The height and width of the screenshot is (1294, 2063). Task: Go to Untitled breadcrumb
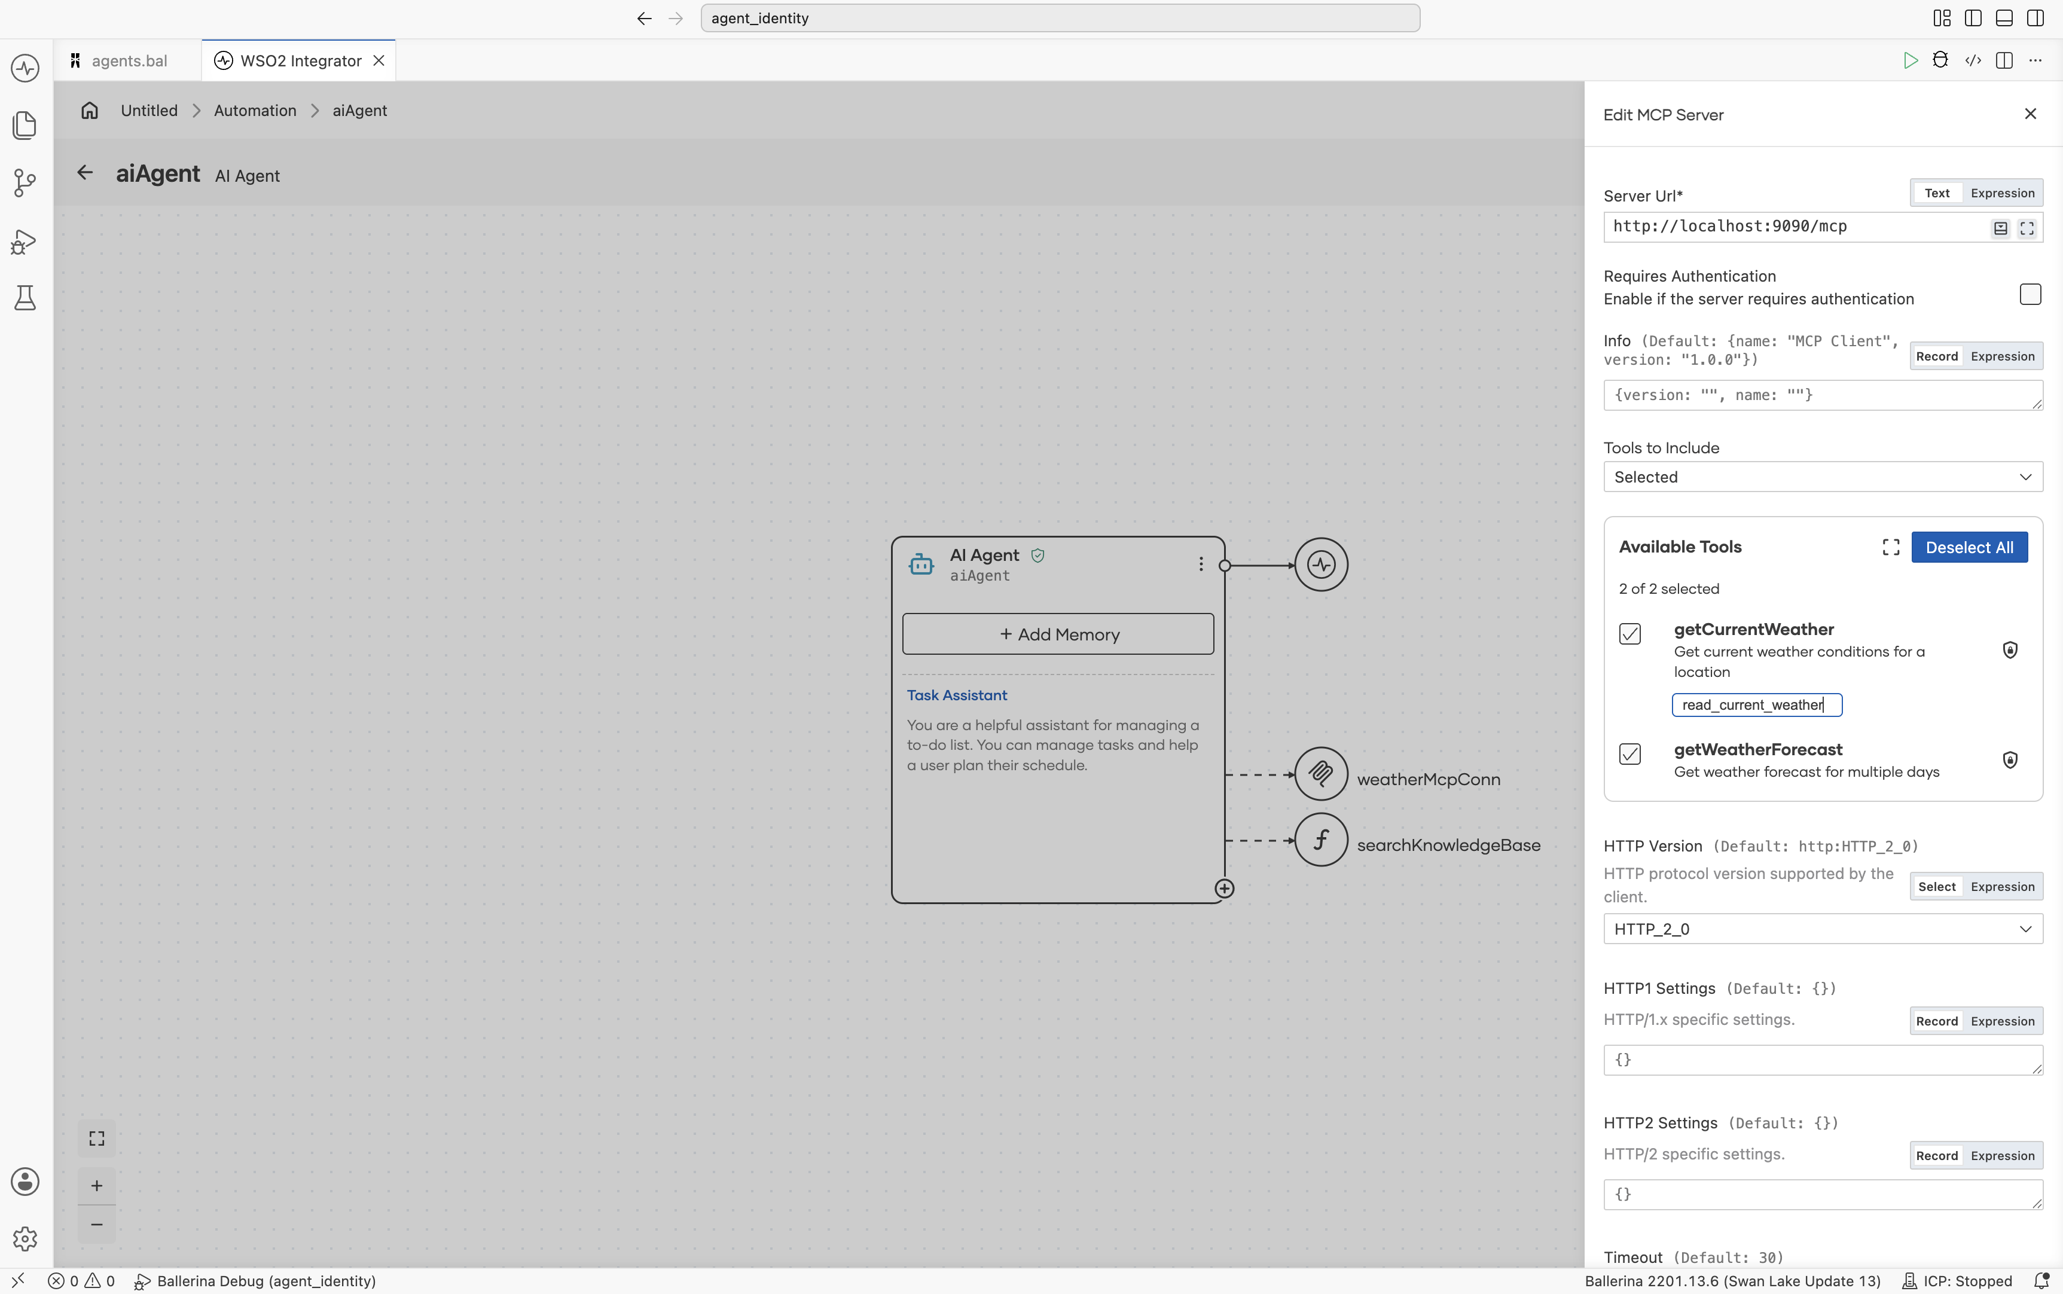tap(149, 111)
